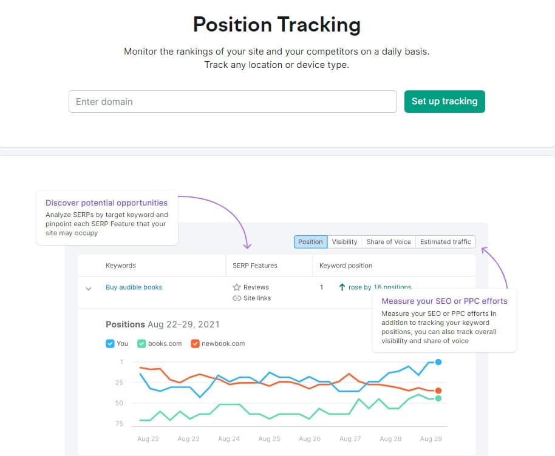Select the Estimated traffic tab
Image resolution: width=555 pixels, height=456 pixels.
coord(445,242)
